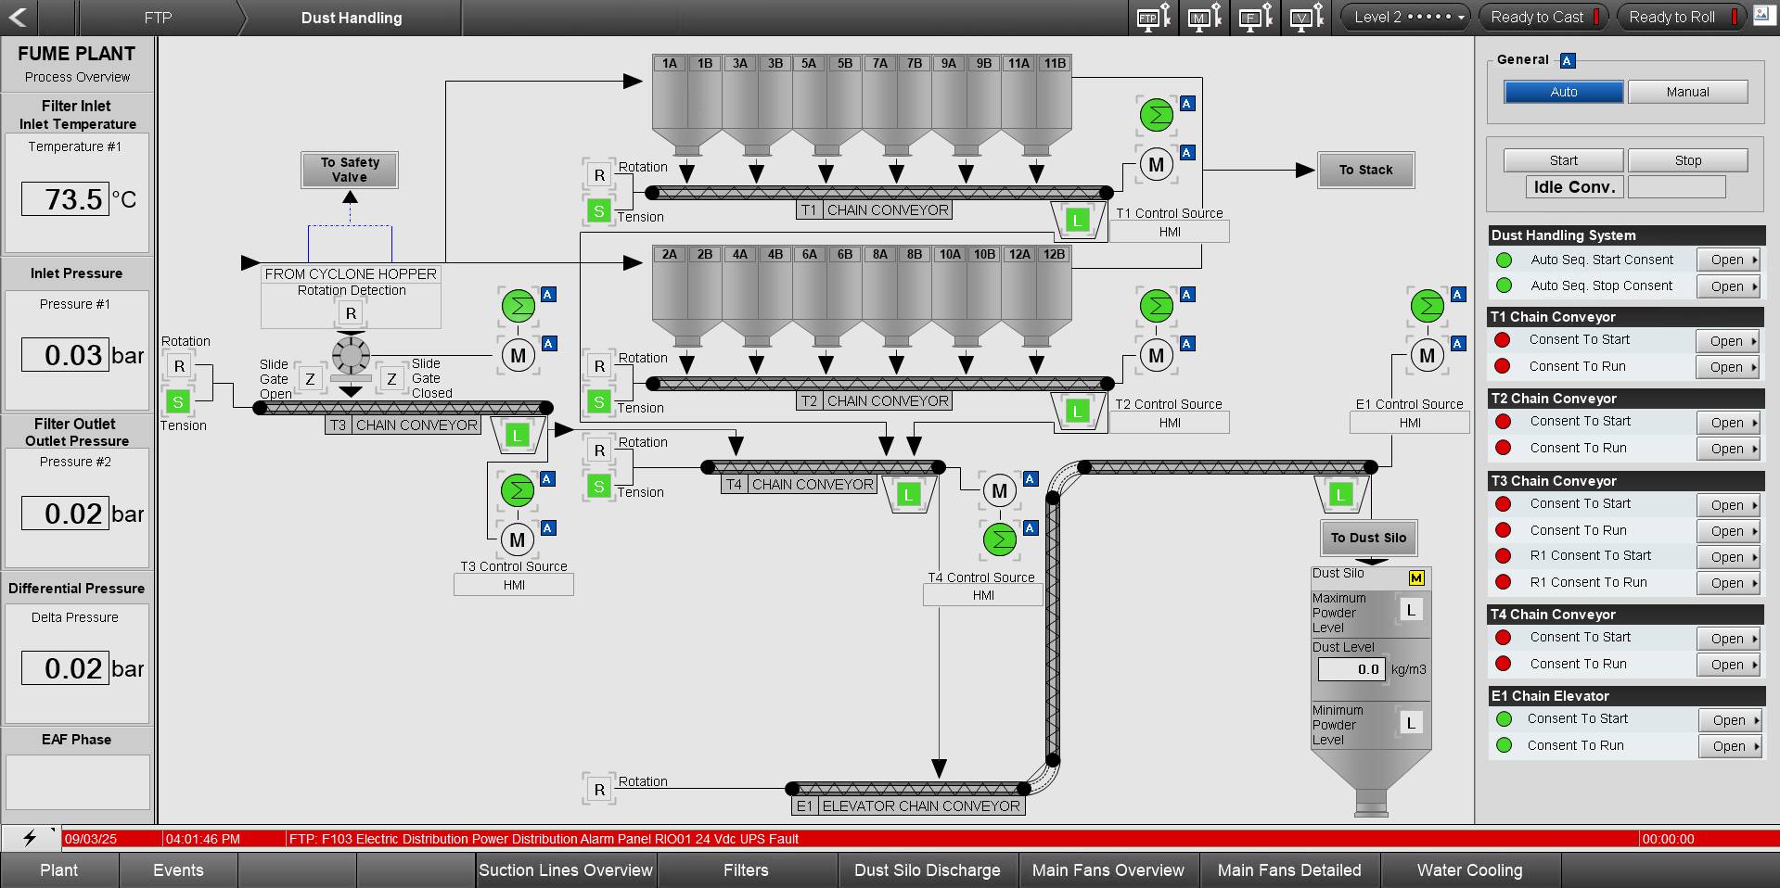Click the E1 elevator drive sigma icon
This screenshot has width=1780, height=888.
click(1427, 306)
